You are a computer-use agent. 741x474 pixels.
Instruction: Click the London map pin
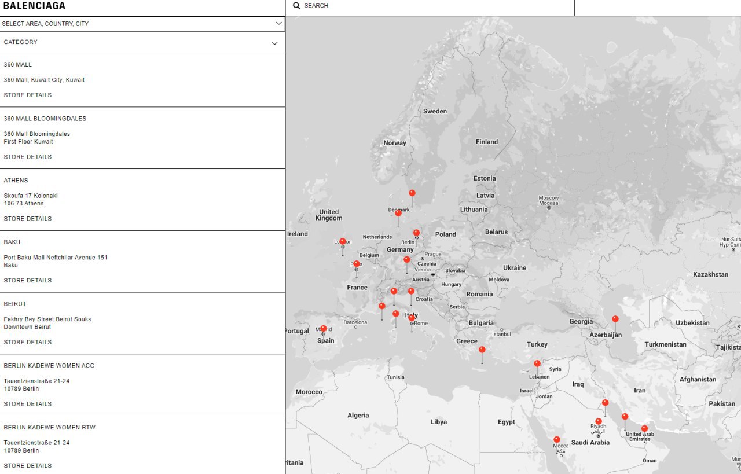[x=342, y=242]
